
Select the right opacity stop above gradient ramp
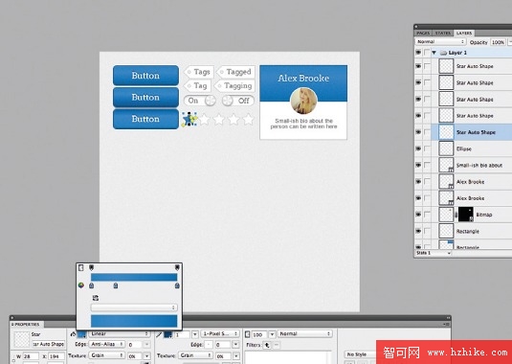[177, 267]
